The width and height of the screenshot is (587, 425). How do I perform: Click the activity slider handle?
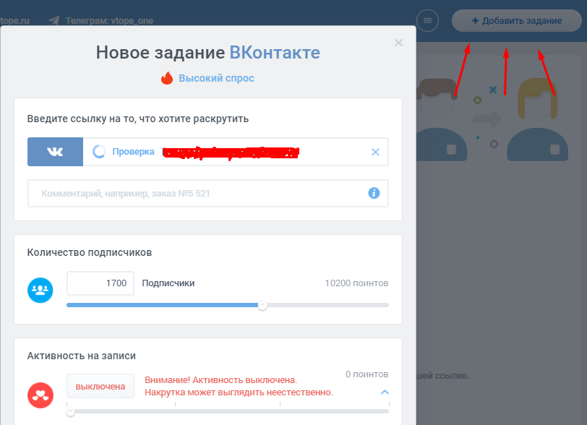[x=70, y=411]
